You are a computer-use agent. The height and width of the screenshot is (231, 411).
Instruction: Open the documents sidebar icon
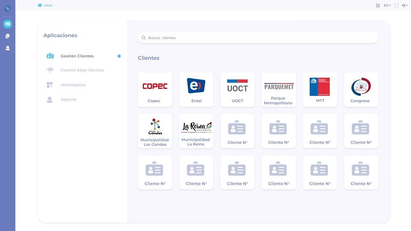(x=8, y=36)
